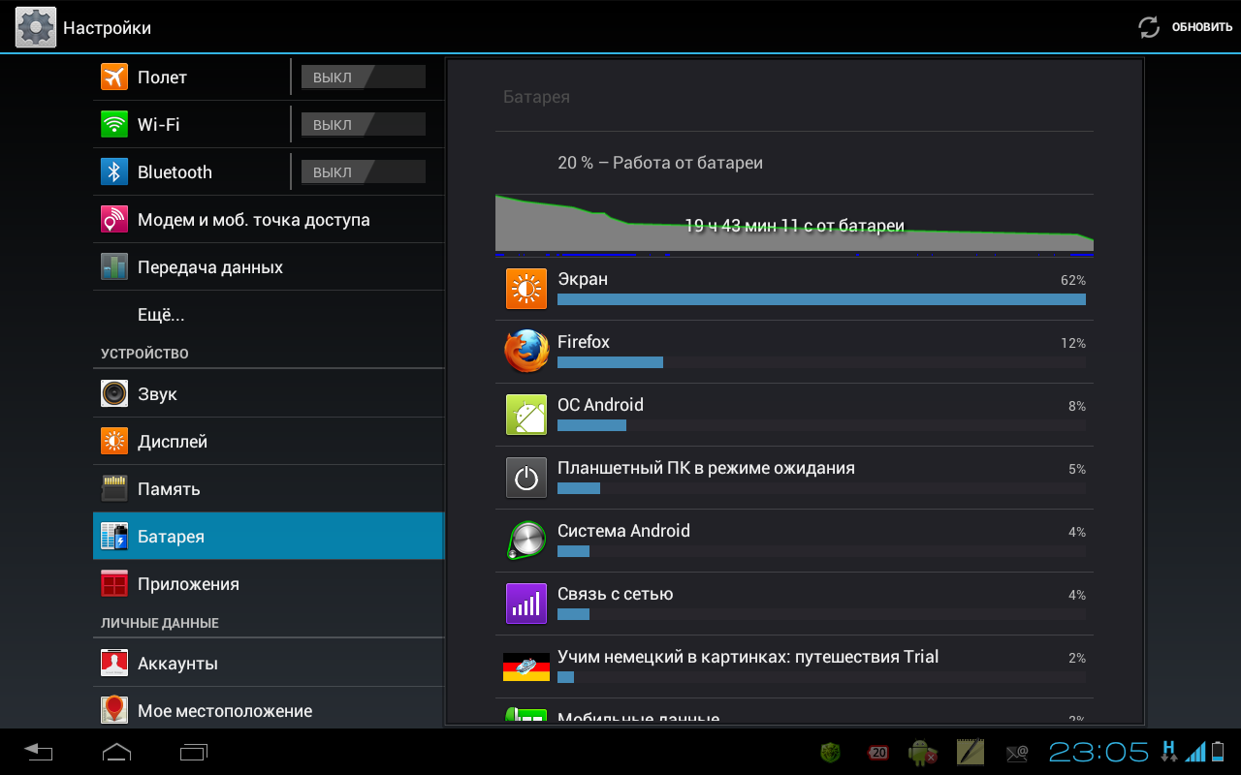Tap the notepad notification icon
This screenshot has width=1241, height=775.
971,752
